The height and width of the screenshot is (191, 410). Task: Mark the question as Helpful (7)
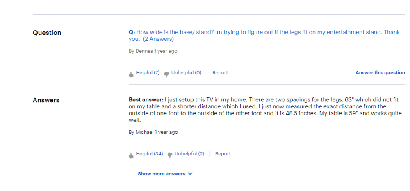tap(148, 73)
